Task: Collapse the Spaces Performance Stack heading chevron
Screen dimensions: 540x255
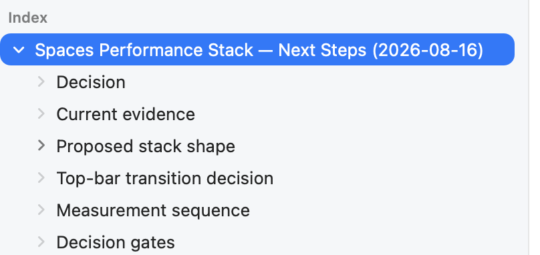Action: click(x=19, y=50)
